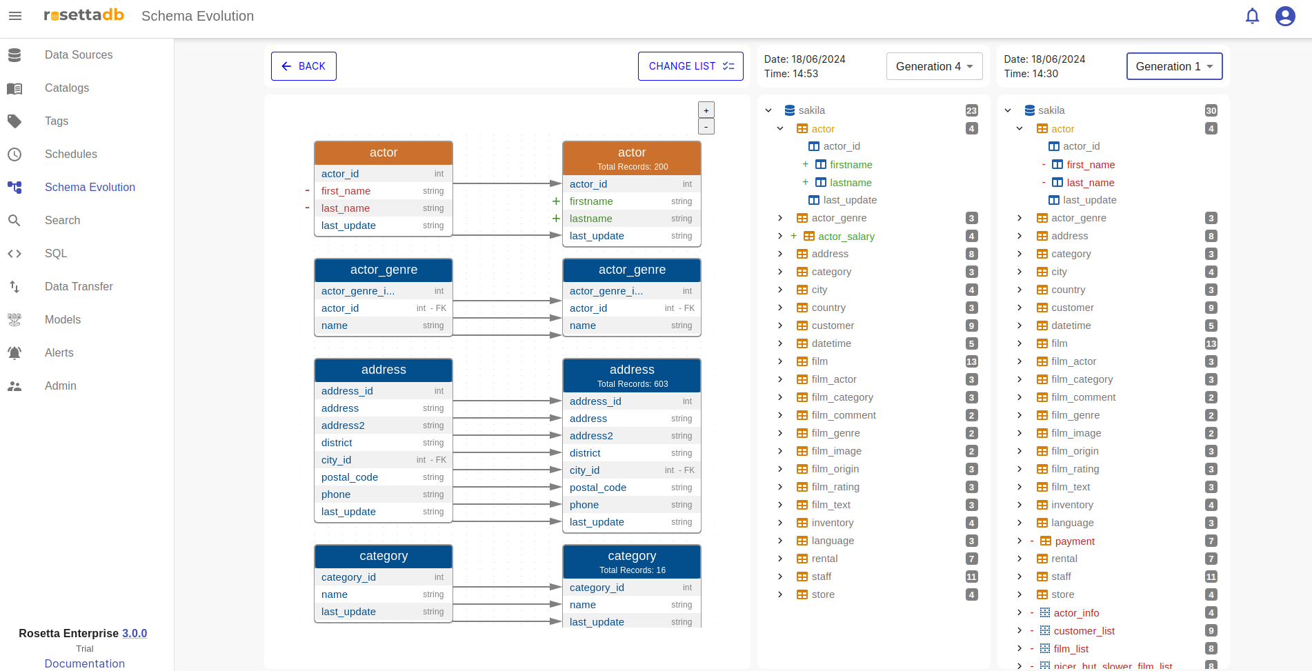
Task: Select the orange actor table header
Action: pos(384,153)
